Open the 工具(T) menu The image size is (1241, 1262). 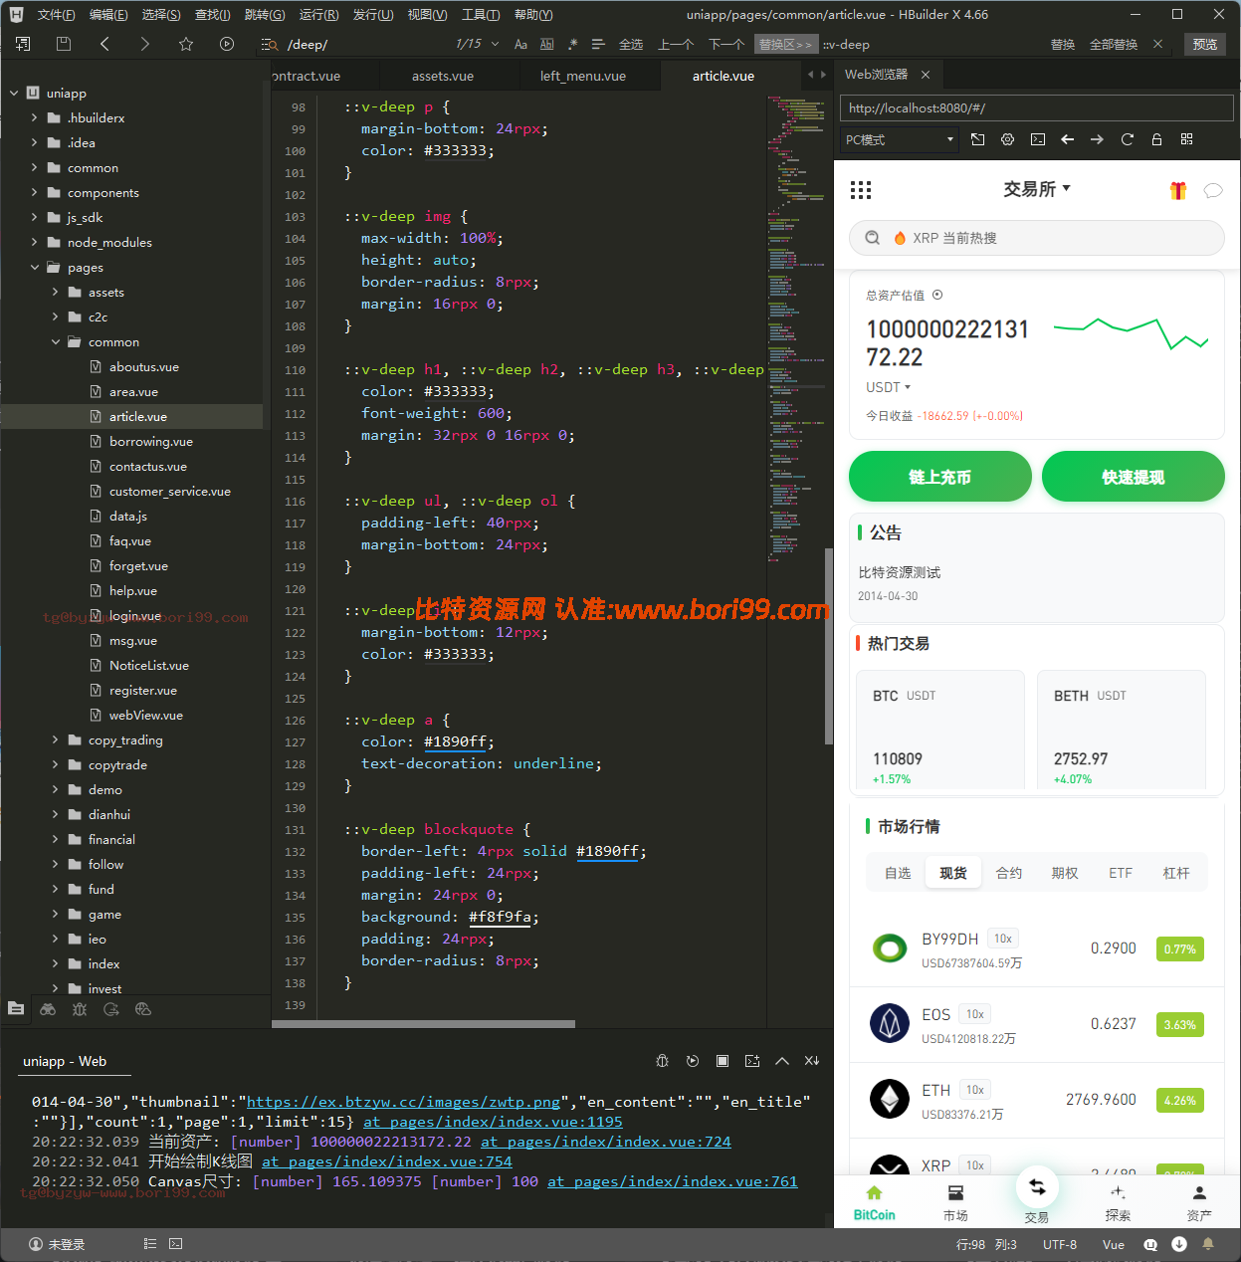[481, 14]
